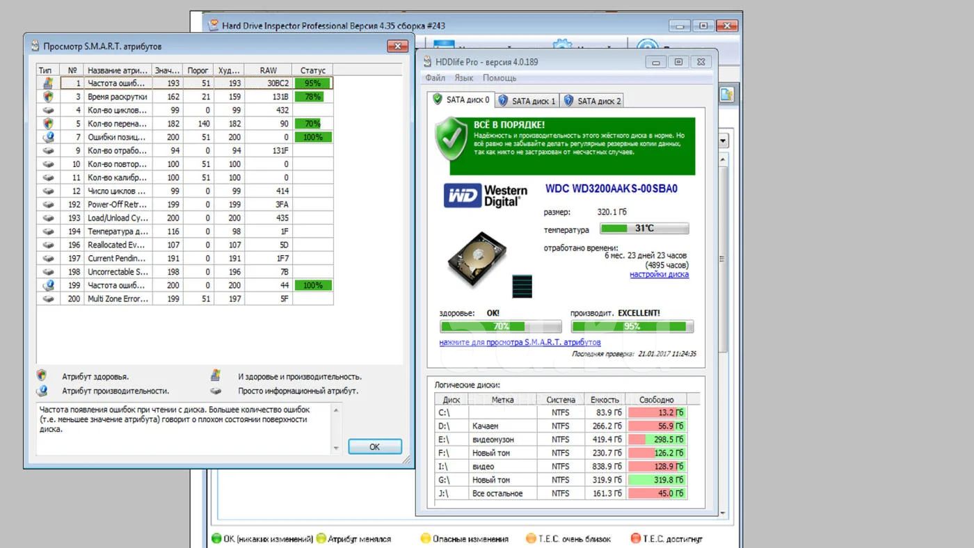Open the Помощь menu in HDDlife Pro

point(500,78)
